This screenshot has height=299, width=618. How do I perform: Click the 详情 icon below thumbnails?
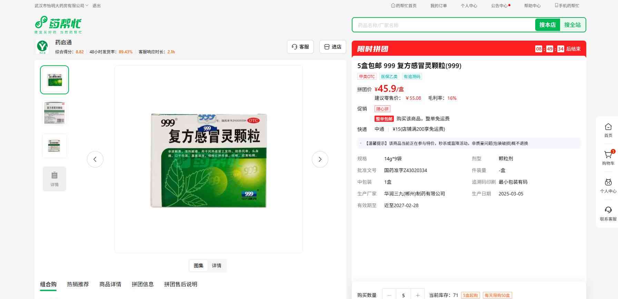tap(54, 179)
